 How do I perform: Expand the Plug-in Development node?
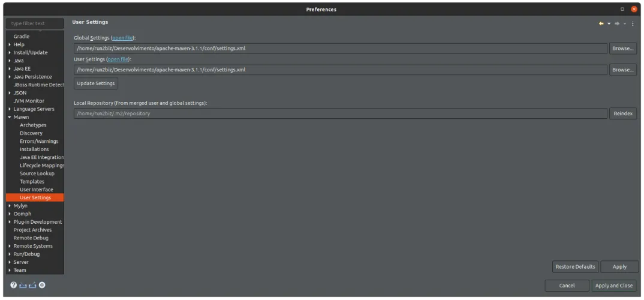point(10,222)
